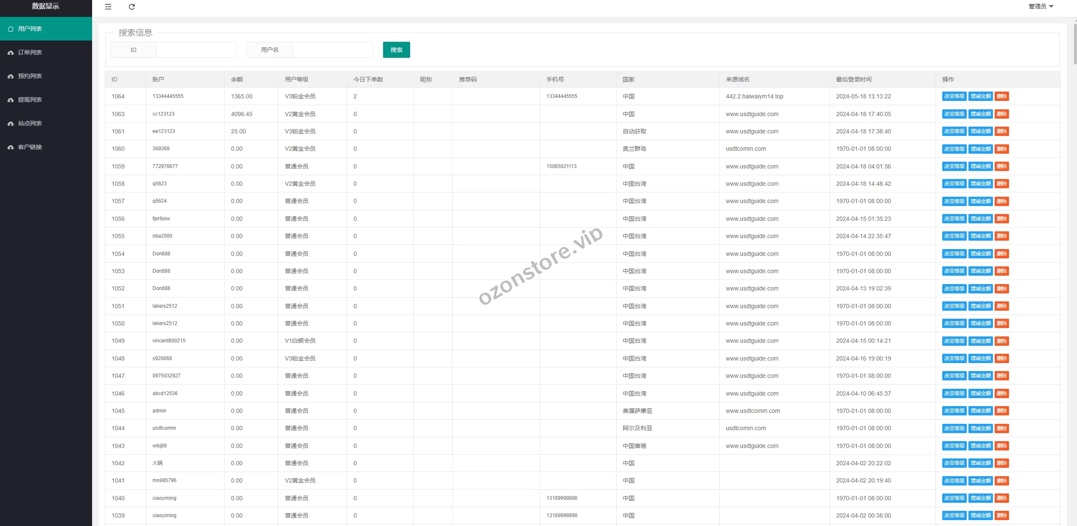Click the cloud icon beside 站点列表
The width and height of the screenshot is (1077, 526).
click(11, 123)
